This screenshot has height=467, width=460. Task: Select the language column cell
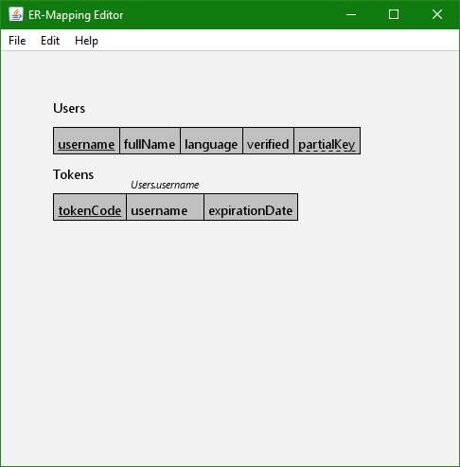211,141
